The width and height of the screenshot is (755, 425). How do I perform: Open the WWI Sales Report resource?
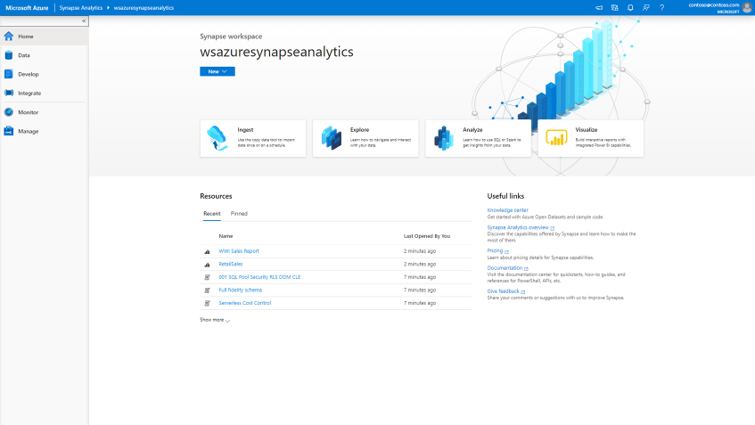point(239,251)
